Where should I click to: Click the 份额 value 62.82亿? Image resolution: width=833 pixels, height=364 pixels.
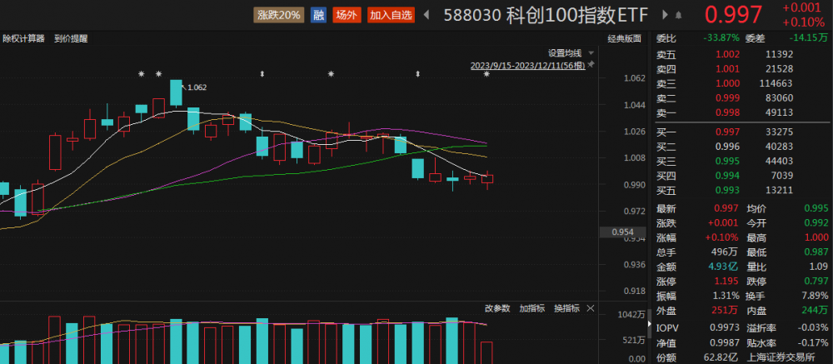coord(722,357)
